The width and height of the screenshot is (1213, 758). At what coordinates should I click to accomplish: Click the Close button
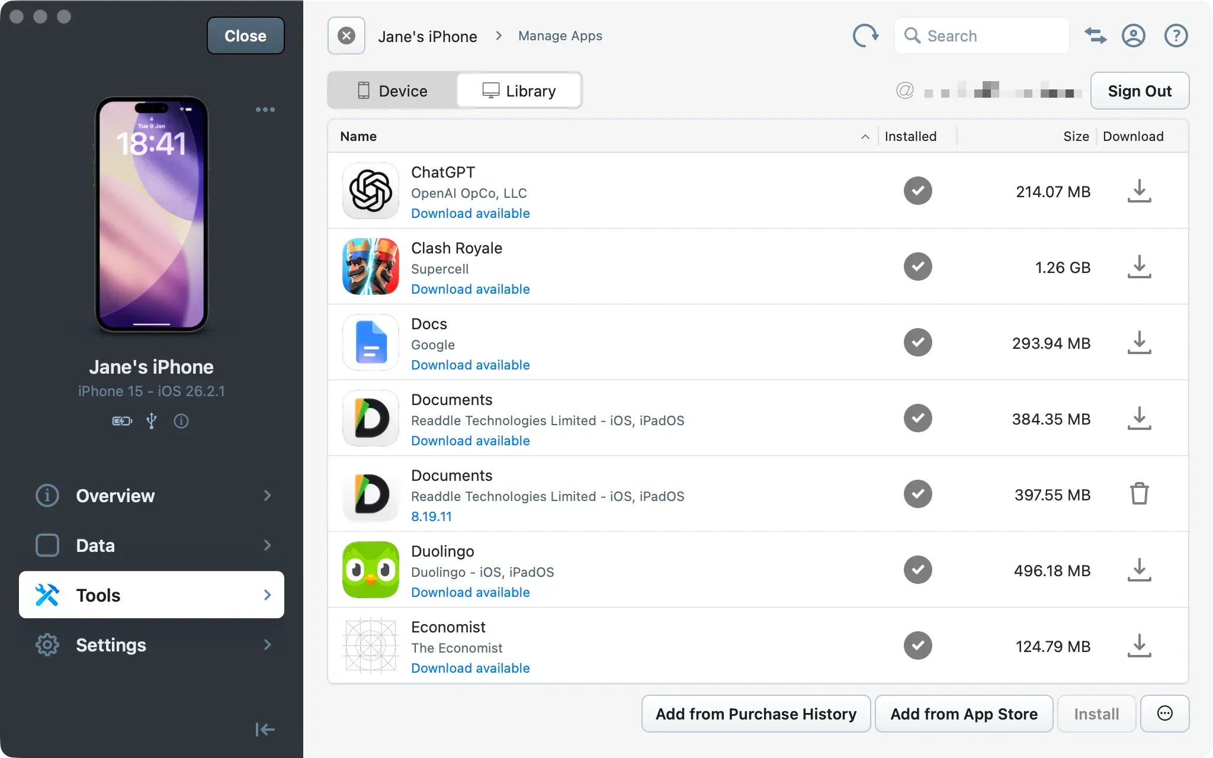(245, 36)
